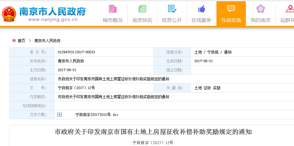
Task: Open the 城市概况 menu tab
Action: (113, 20)
